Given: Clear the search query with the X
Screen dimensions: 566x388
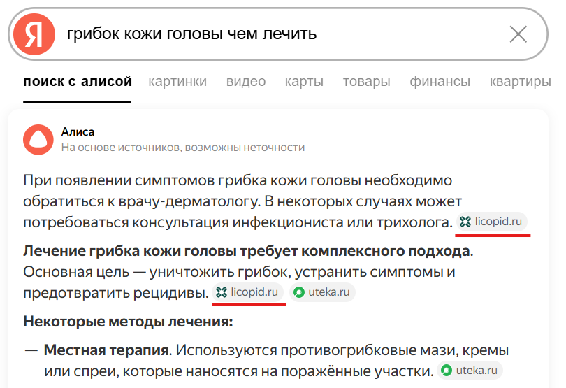Looking at the screenshot, I should 518,34.
